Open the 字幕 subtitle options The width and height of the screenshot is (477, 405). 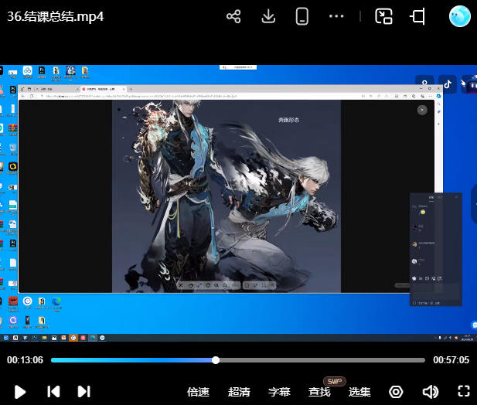(x=279, y=392)
